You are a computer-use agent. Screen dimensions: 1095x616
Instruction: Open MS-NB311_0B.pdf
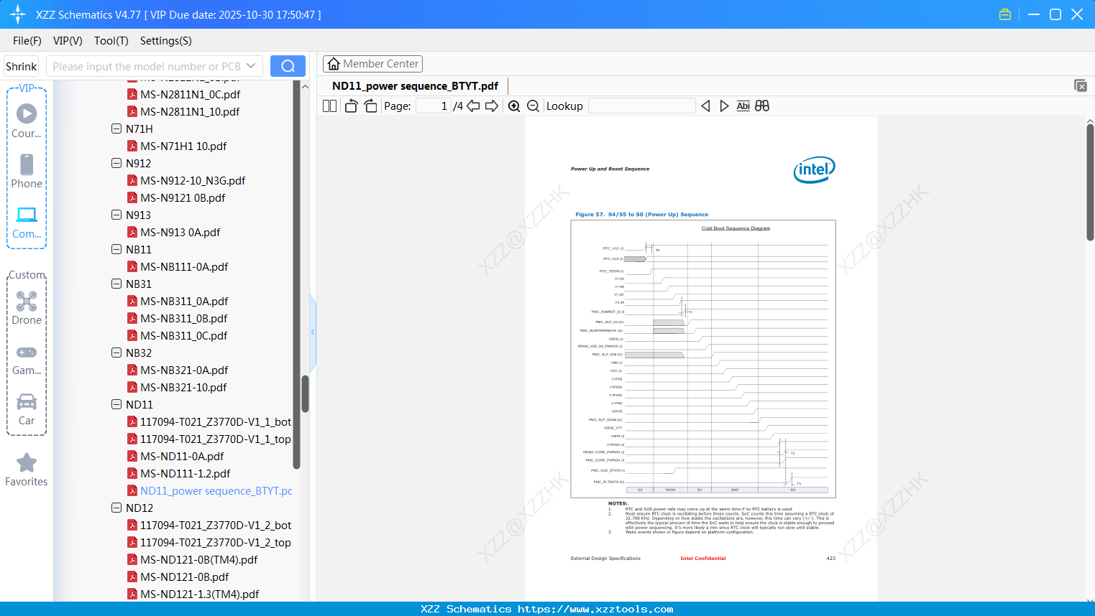click(x=184, y=318)
